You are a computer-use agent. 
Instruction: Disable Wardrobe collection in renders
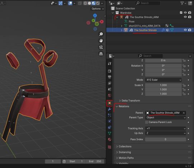click(x=190, y=13)
